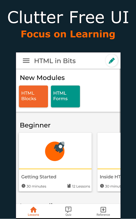Screen dimensions: 136x219
Task: Open the HTML Forms module
Action: coord(65,96)
